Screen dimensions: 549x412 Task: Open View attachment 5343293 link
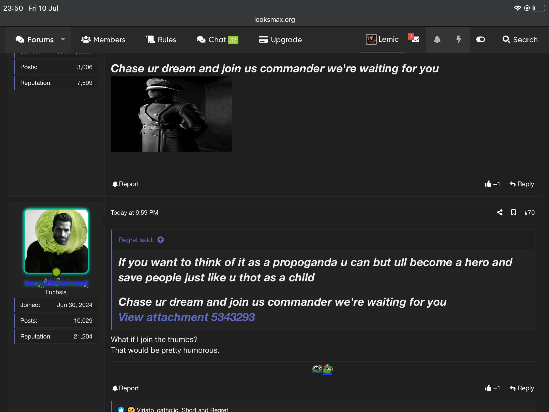(187, 317)
